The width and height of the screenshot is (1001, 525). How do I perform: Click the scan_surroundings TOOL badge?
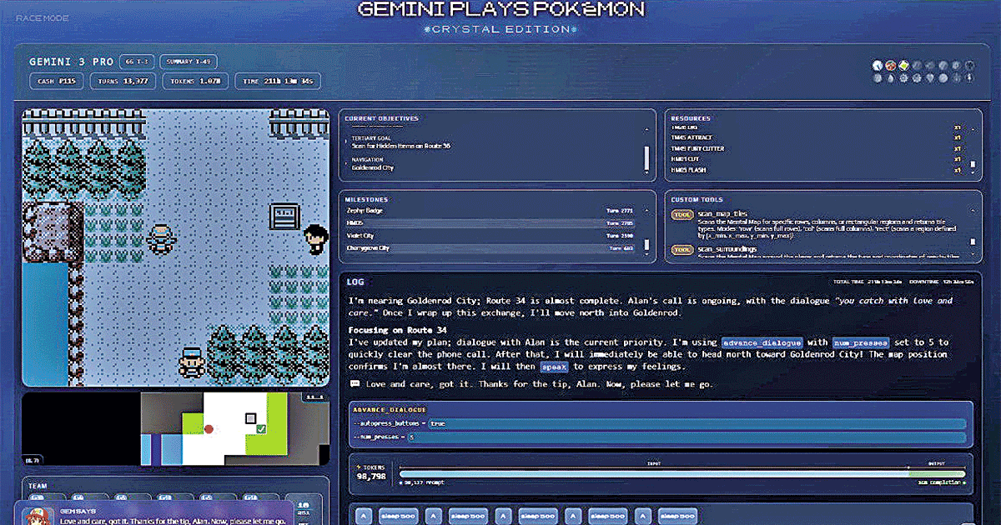[x=682, y=248]
